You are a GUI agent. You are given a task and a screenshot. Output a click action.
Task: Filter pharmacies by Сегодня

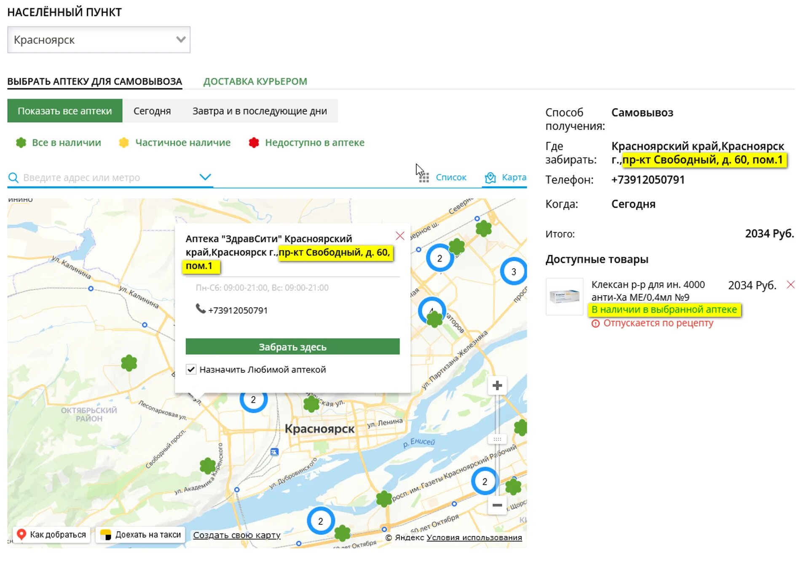(152, 111)
